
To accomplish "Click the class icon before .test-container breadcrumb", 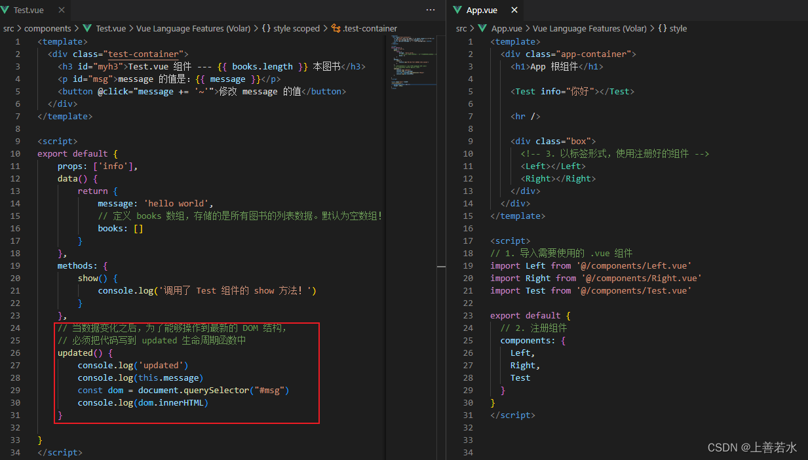I will click(336, 29).
